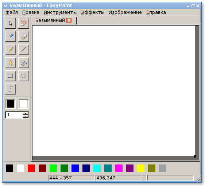
Task: Pick olive from the palette bar
Action: click(152, 168)
